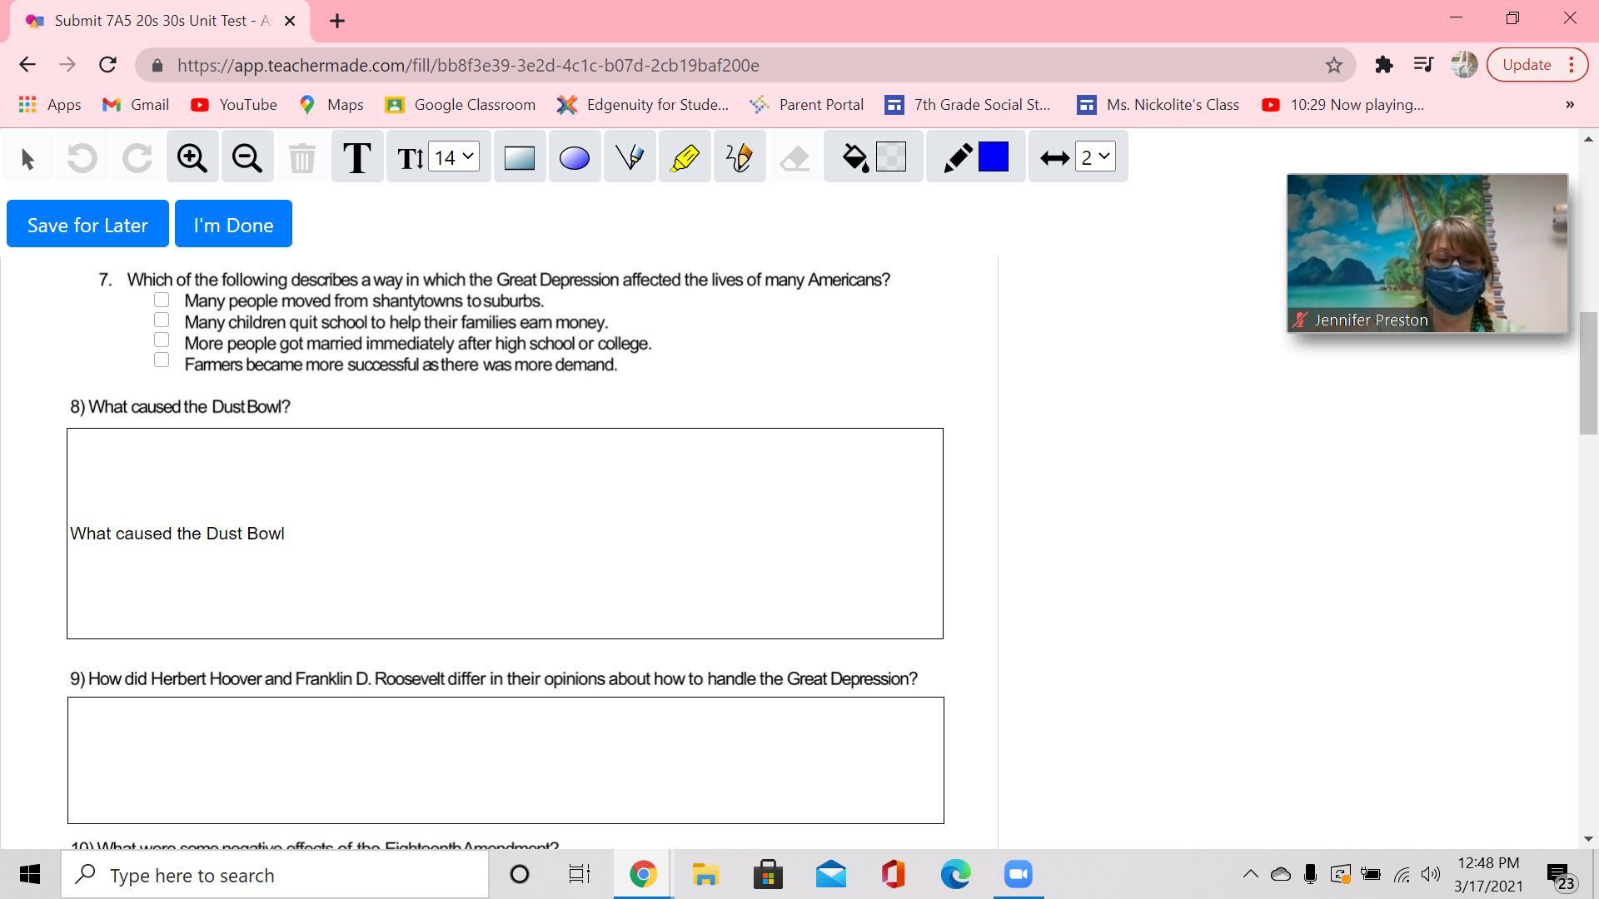Click the zoom out magnifier
The height and width of the screenshot is (899, 1599).
pyautogui.click(x=247, y=157)
